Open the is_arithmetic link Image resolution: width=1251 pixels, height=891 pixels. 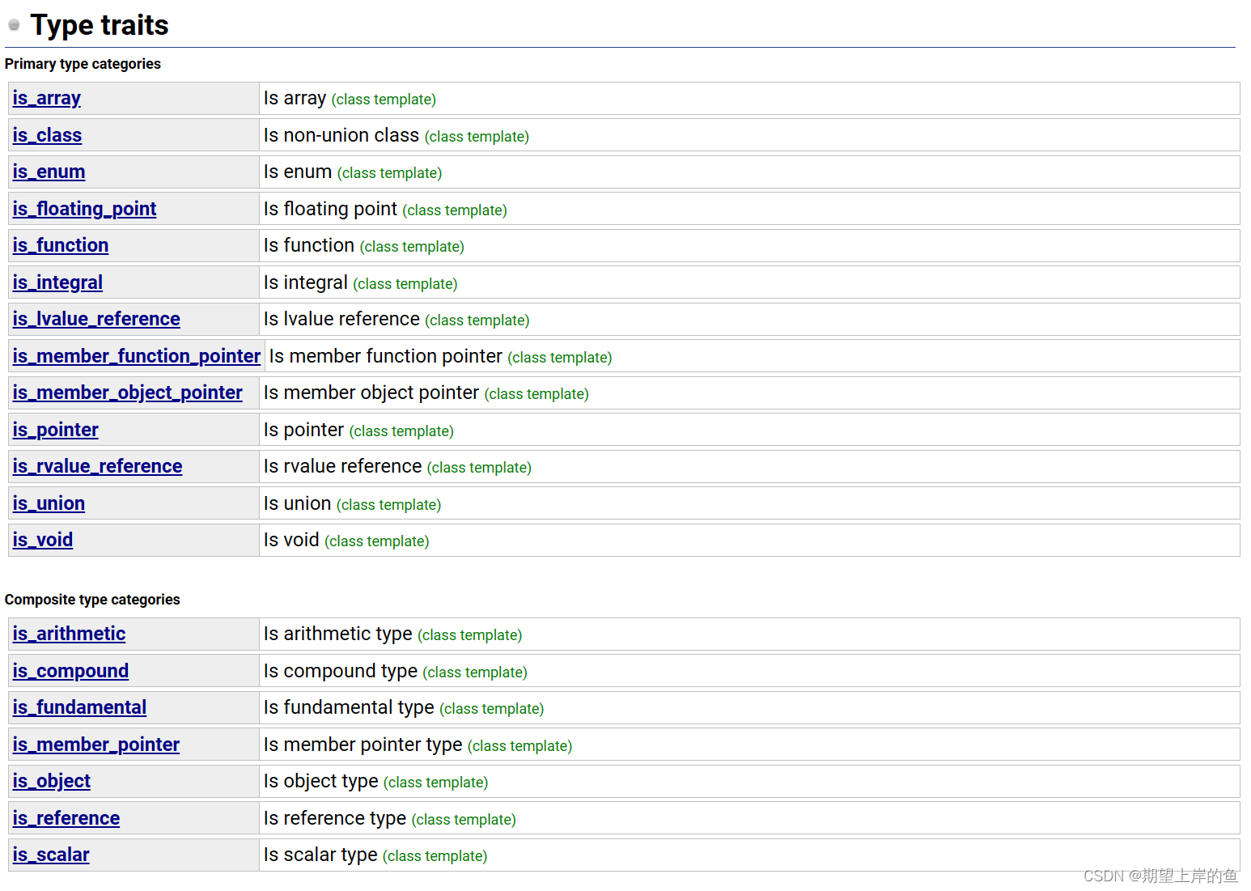(x=69, y=634)
